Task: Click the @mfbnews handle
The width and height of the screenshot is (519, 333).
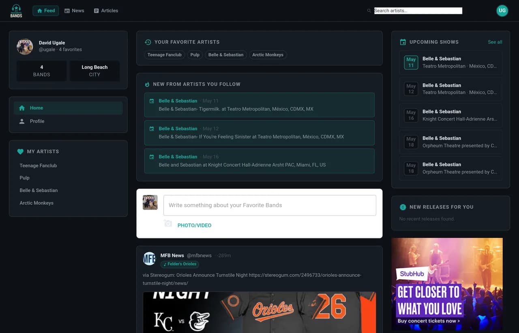Action: [x=199, y=256]
